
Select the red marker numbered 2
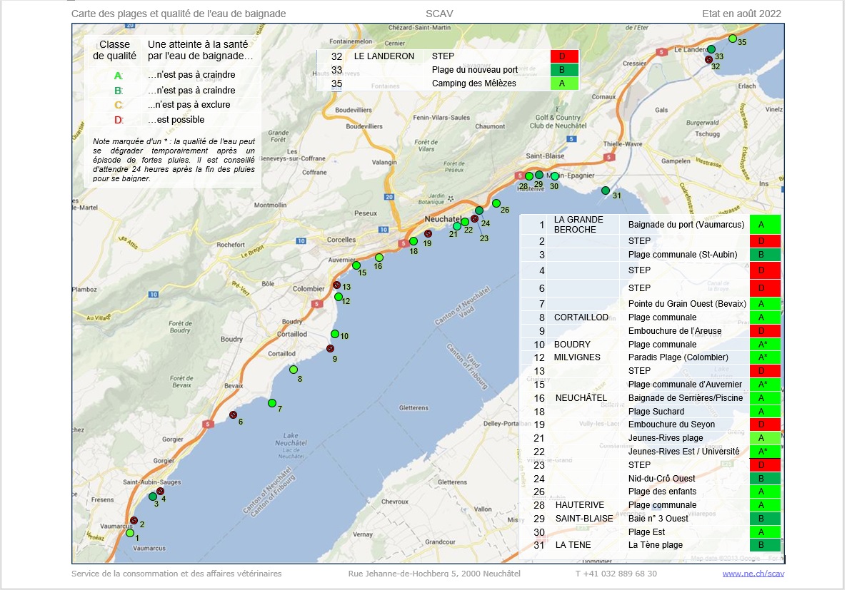[x=134, y=520]
